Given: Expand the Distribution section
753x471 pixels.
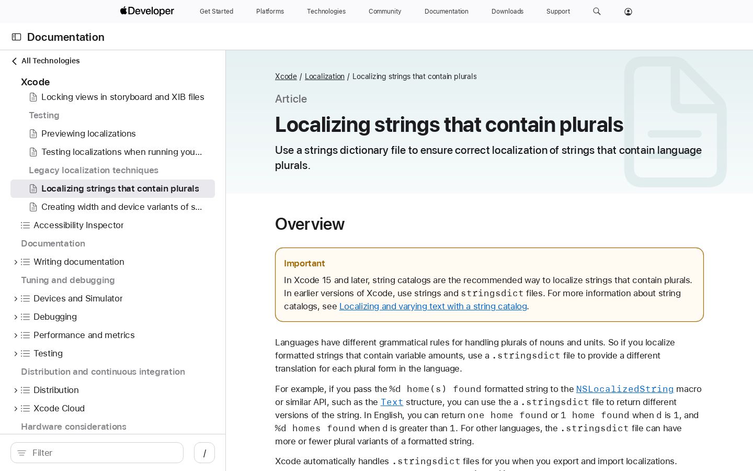Looking at the screenshot, I should coord(15,390).
